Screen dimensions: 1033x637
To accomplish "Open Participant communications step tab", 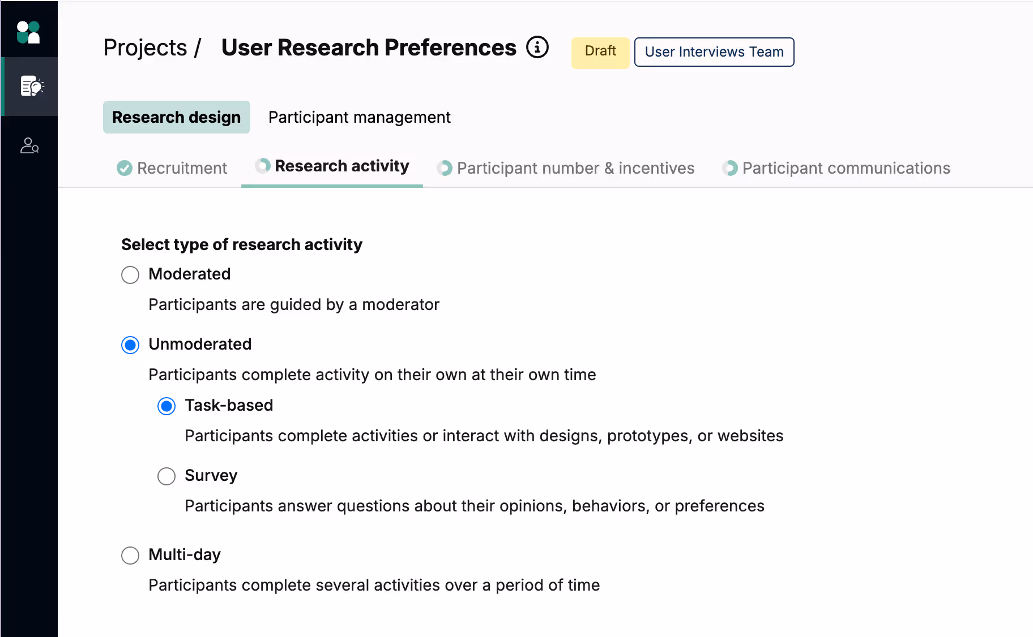I will click(x=846, y=168).
